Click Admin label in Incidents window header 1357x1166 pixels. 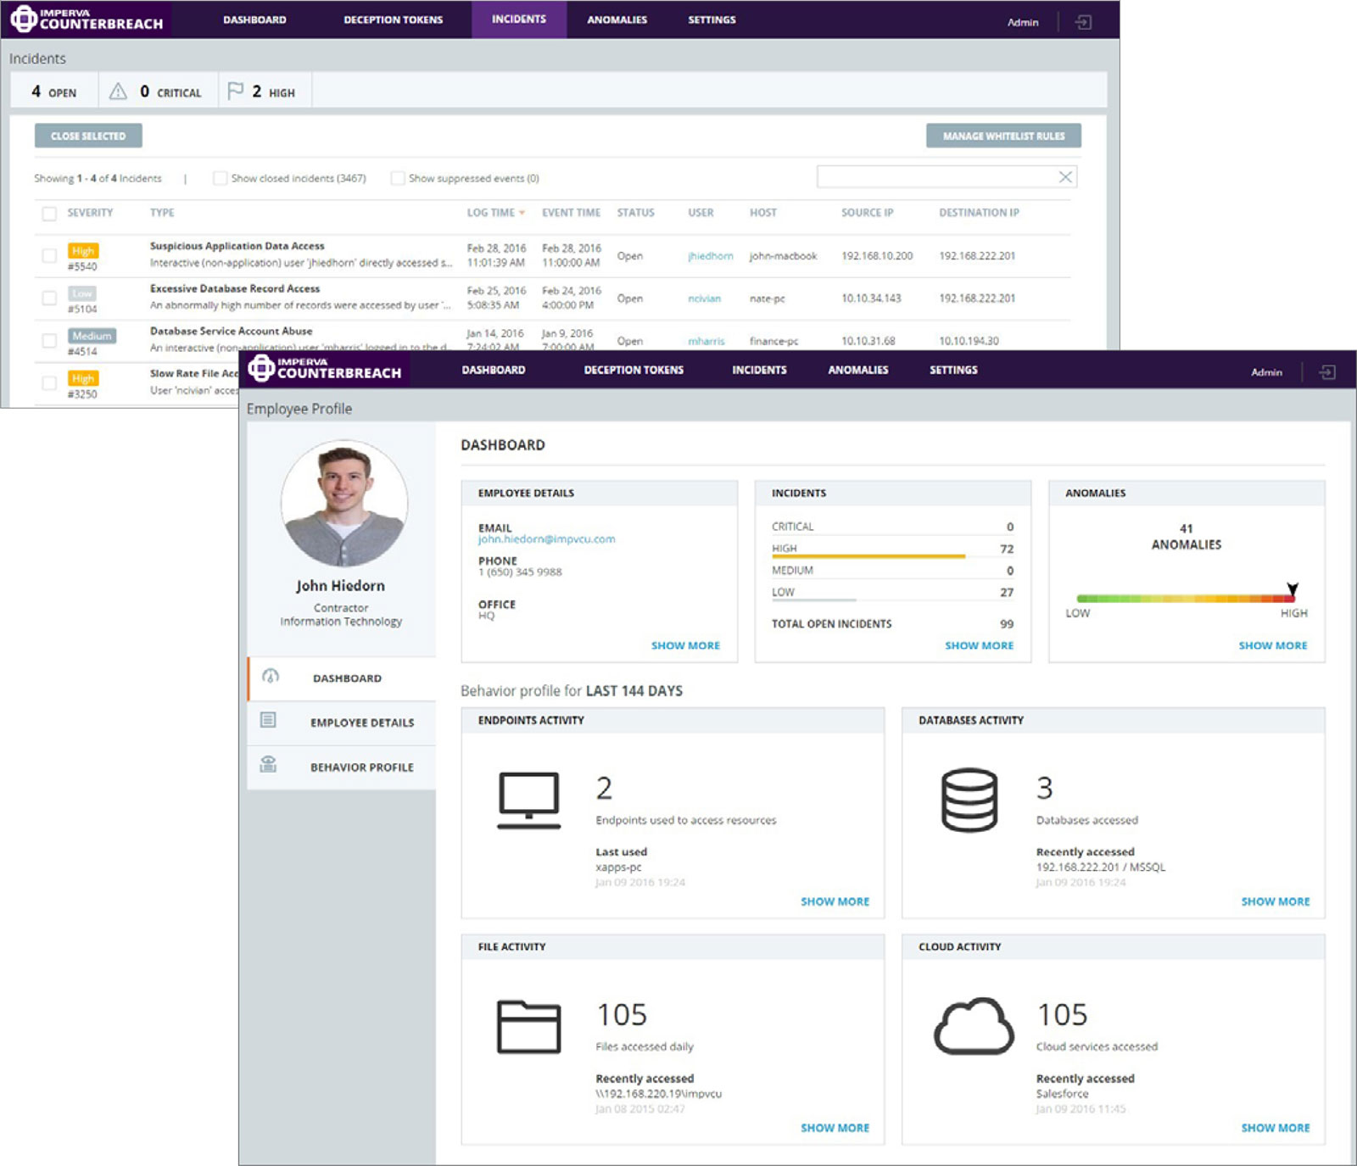point(1023,22)
